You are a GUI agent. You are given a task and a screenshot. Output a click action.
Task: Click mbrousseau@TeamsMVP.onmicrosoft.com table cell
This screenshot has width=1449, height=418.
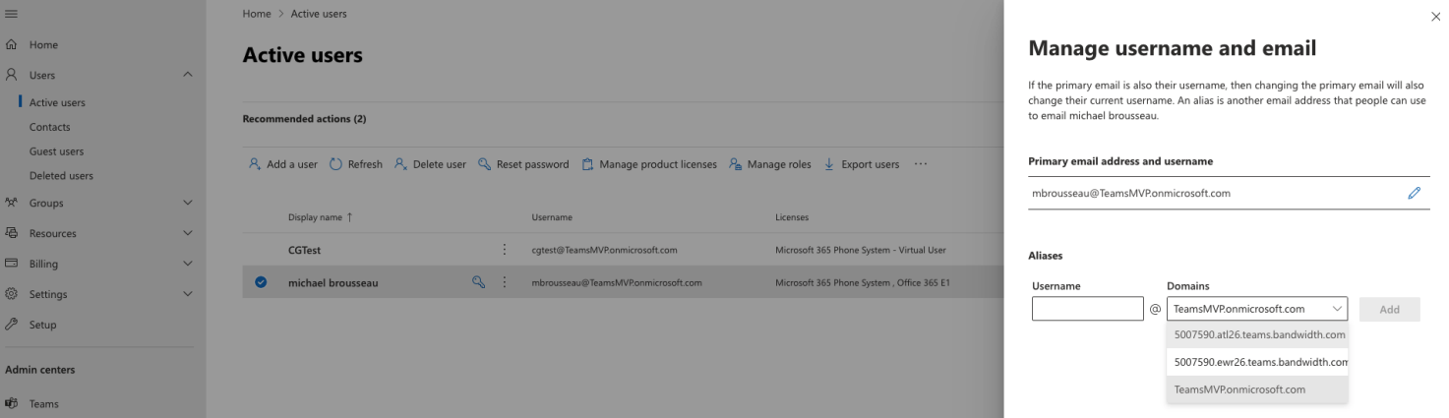tap(617, 282)
